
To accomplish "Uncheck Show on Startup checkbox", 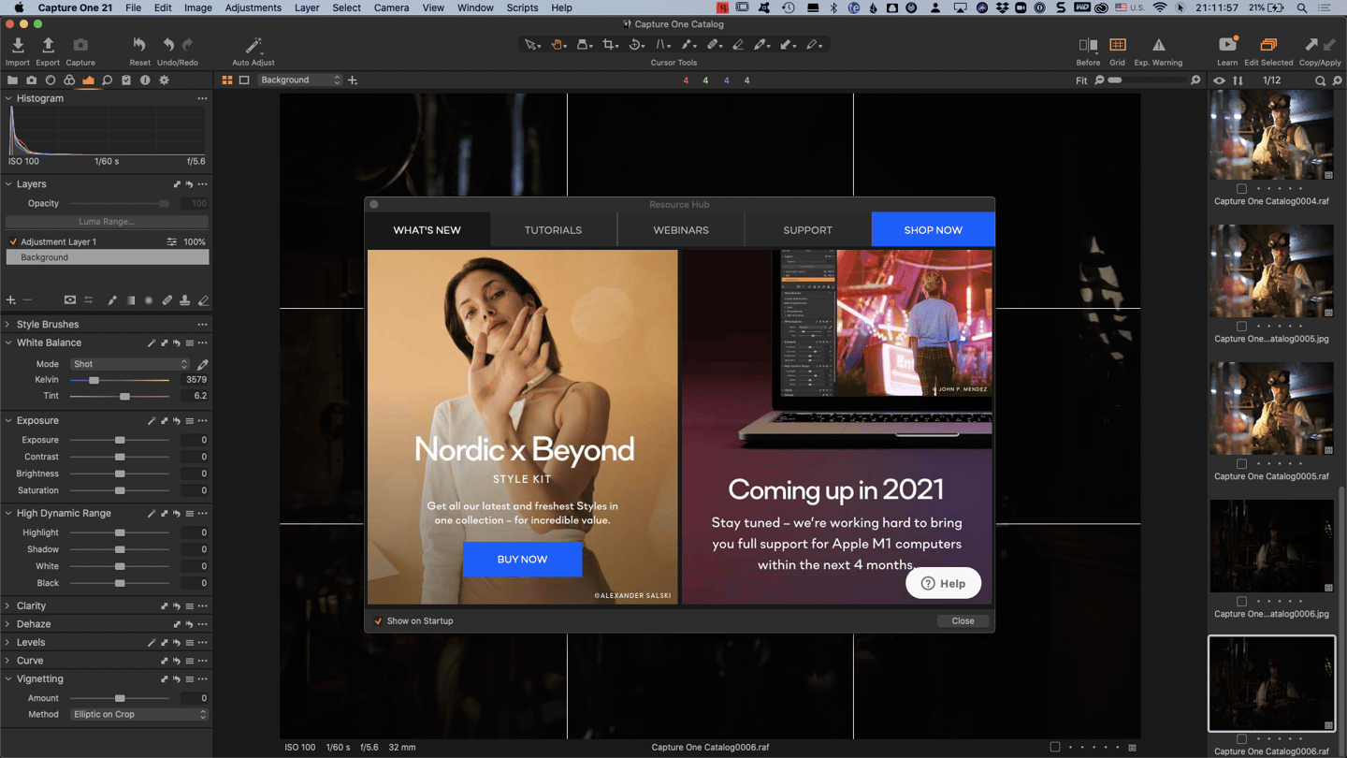I will pyautogui.click(x=378, y=621).
